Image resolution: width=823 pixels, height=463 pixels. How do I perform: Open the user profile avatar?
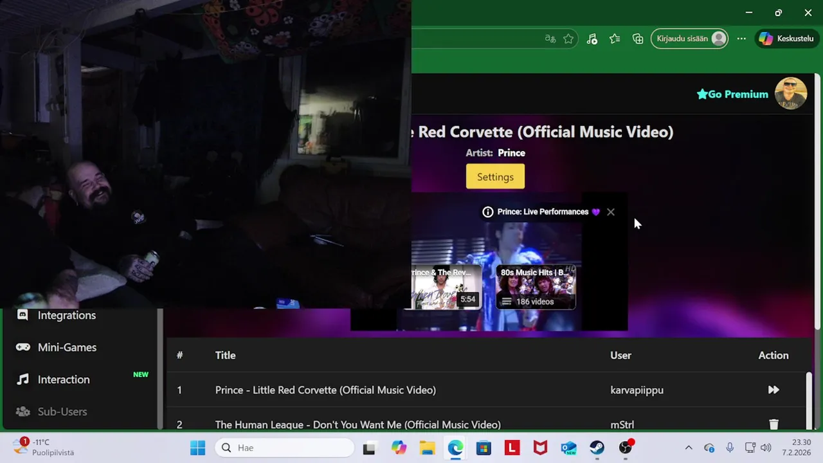(791, 94)
